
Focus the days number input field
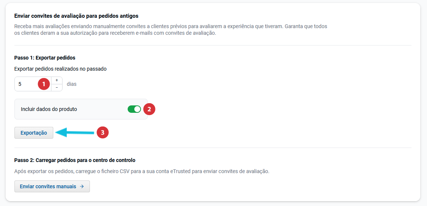tap(27, 84)
